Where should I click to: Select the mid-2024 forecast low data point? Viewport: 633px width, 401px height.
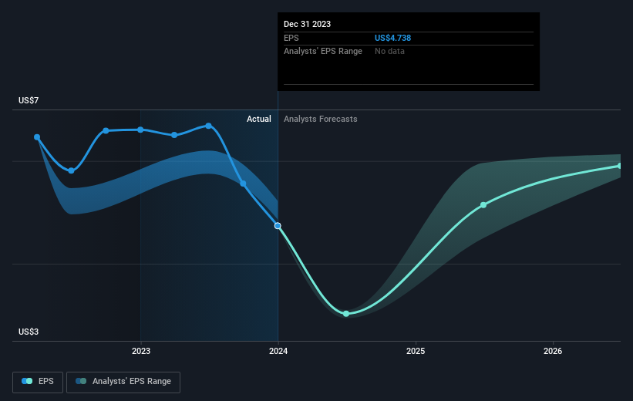[346, 314]
